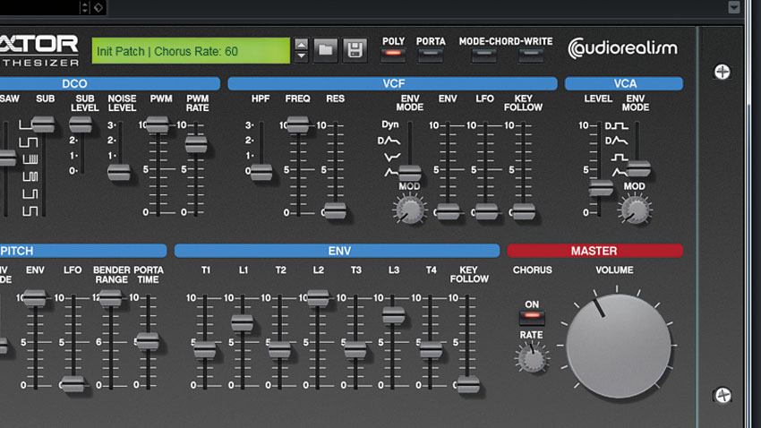Click the VCF RES slider handle

[x=335, y=210]
